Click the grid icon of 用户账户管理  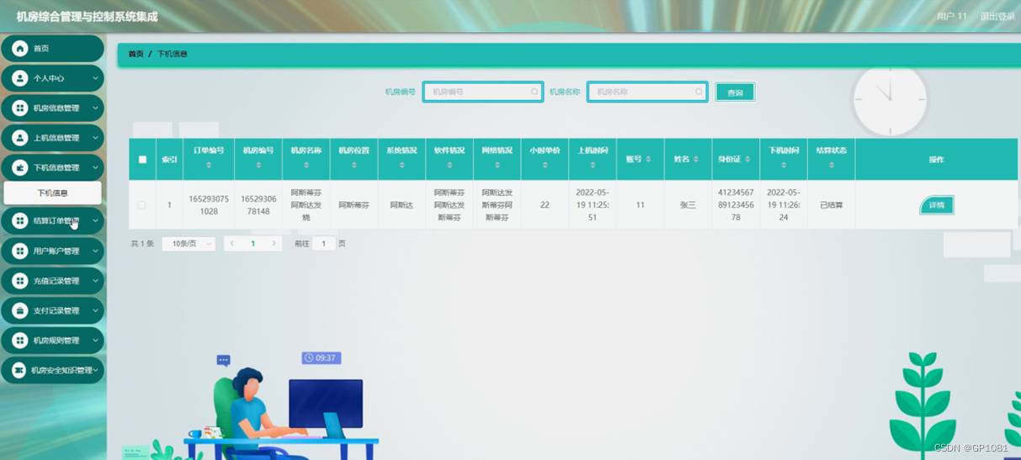pos(20,251)
